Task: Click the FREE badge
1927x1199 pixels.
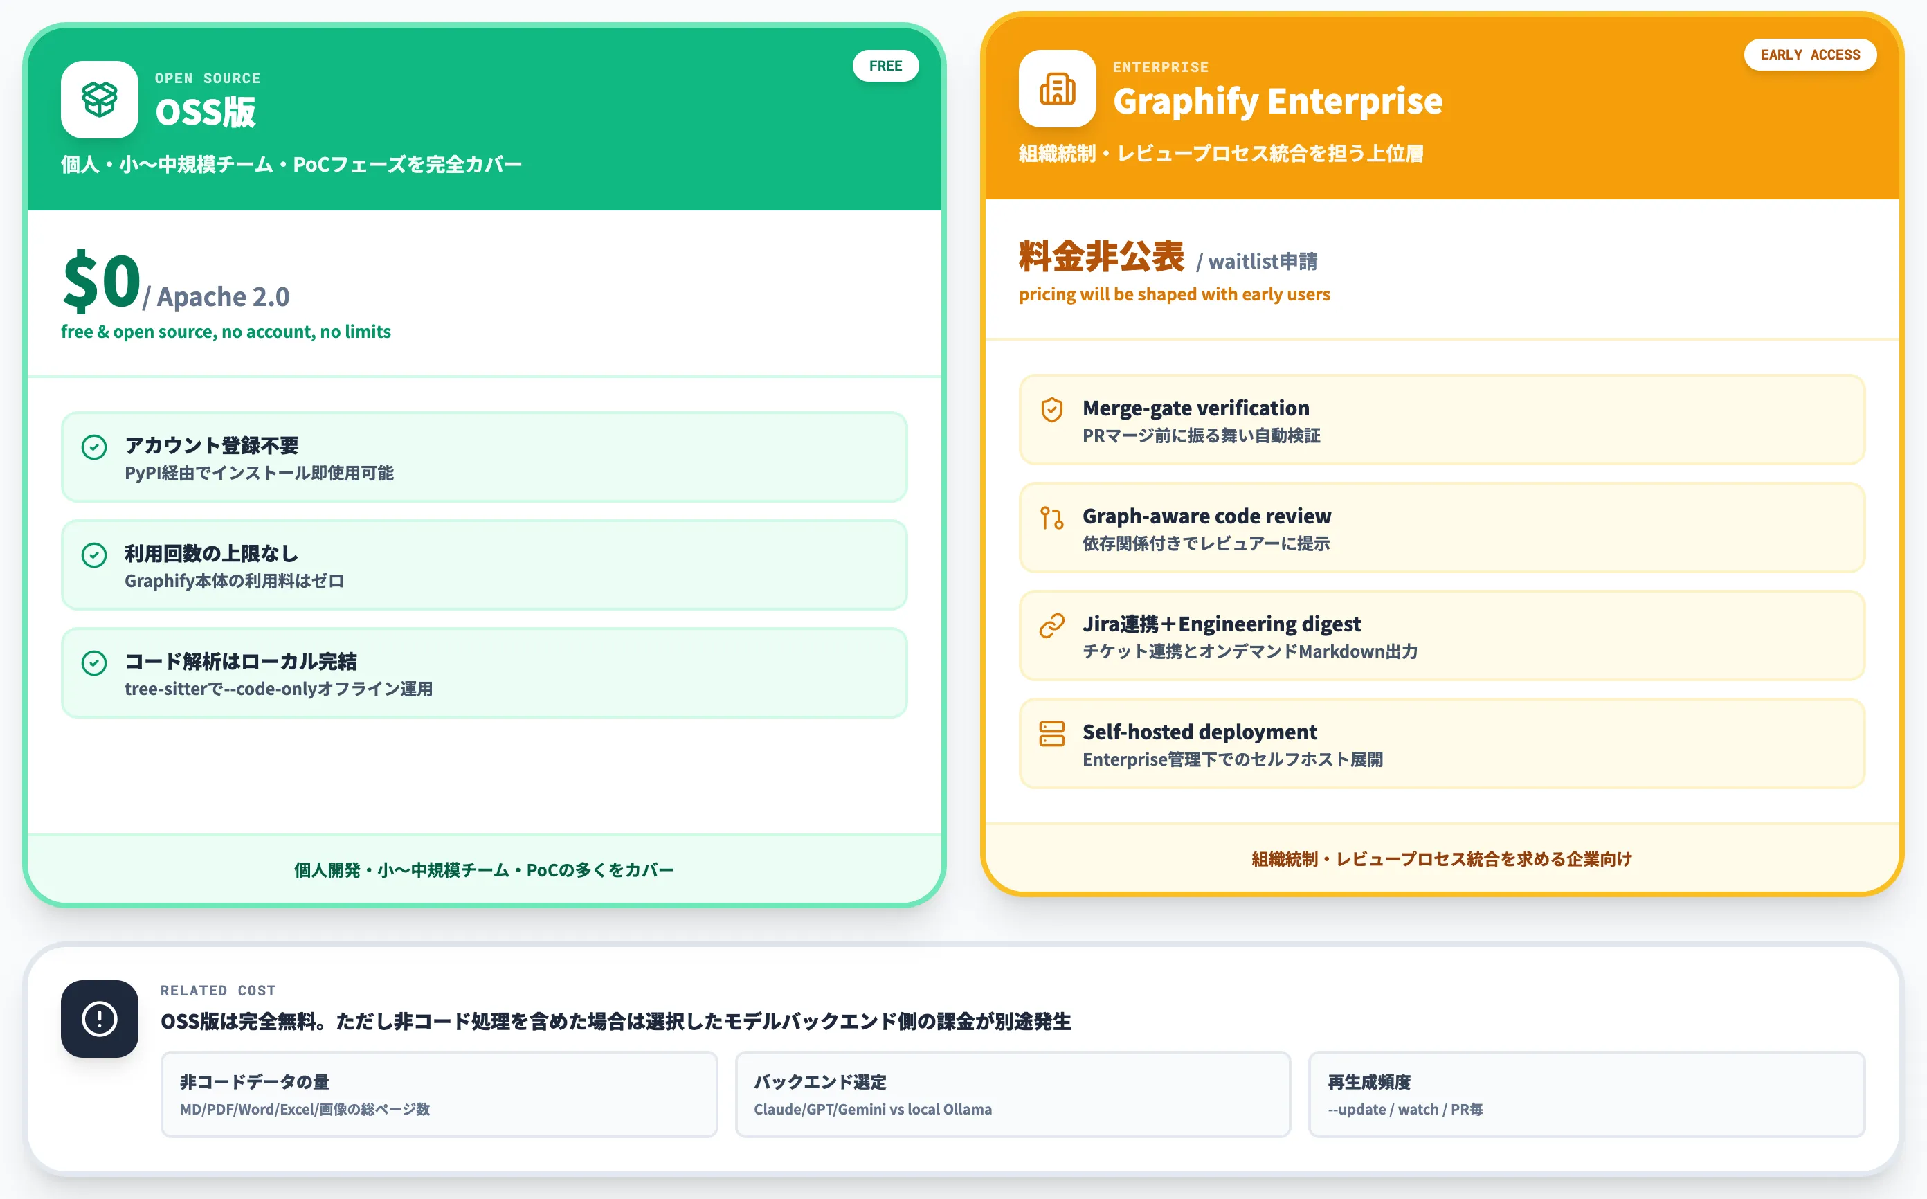Action: tap(885, 66)
